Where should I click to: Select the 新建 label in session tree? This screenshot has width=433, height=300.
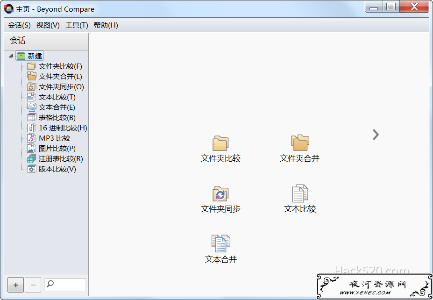point(35,56)
